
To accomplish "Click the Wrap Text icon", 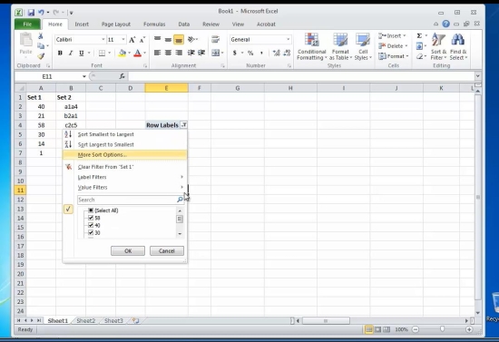I will [x=215, y=39].
